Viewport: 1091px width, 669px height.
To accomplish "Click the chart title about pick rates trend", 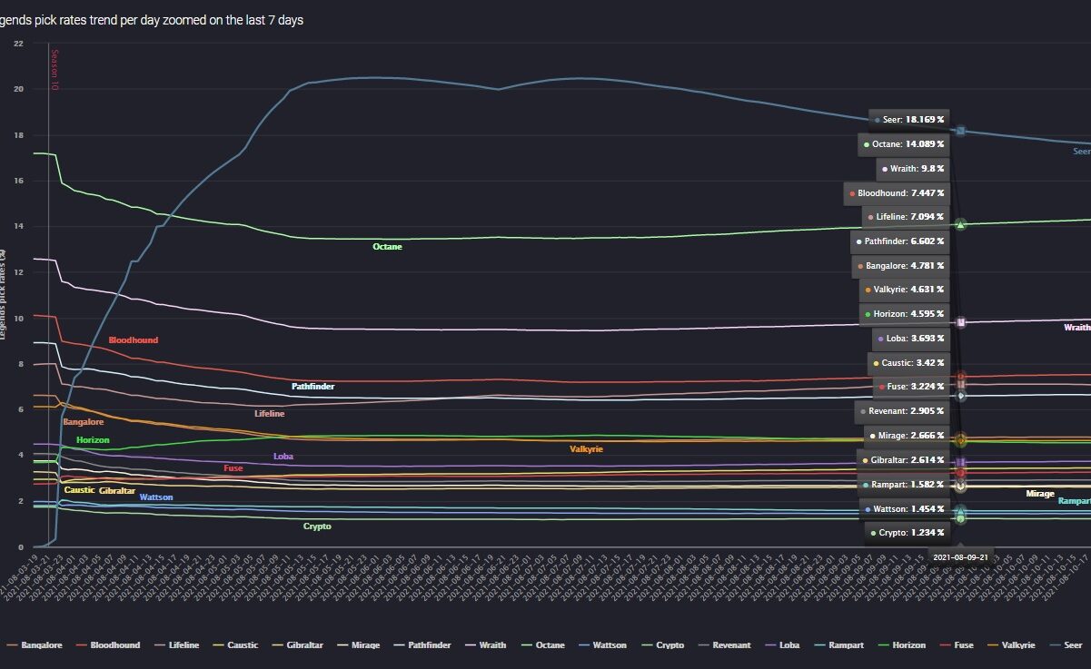I will 152,20.
